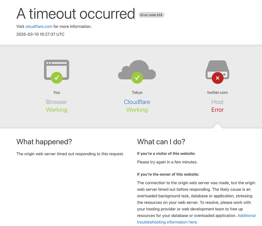The image size is (262, 226).
Task: Click the Cloudflare Working status text
Action: (x=137, y=110)
